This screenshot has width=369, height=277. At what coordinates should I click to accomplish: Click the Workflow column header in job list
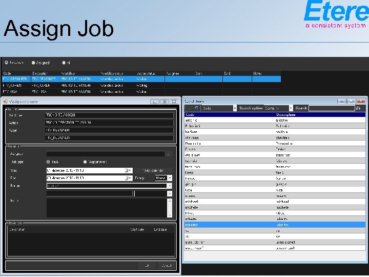click(68, 73)
